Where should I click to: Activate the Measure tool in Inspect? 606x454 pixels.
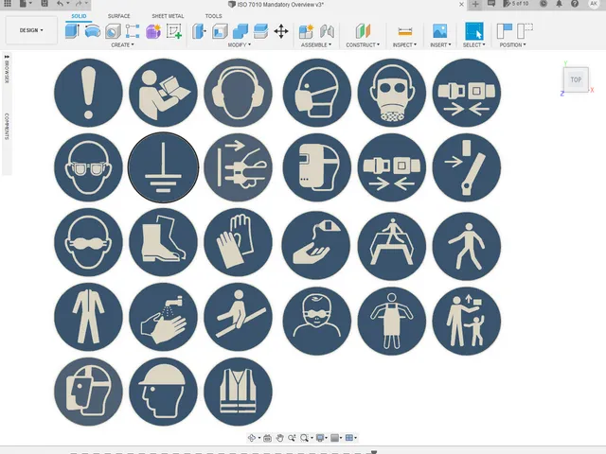(404, 31)
